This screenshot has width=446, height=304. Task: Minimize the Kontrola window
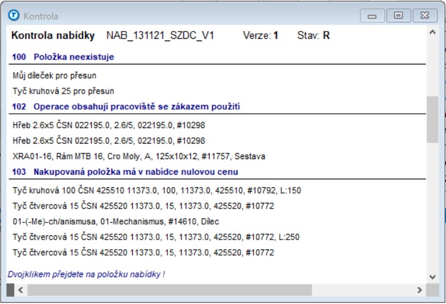coord(372,16)
